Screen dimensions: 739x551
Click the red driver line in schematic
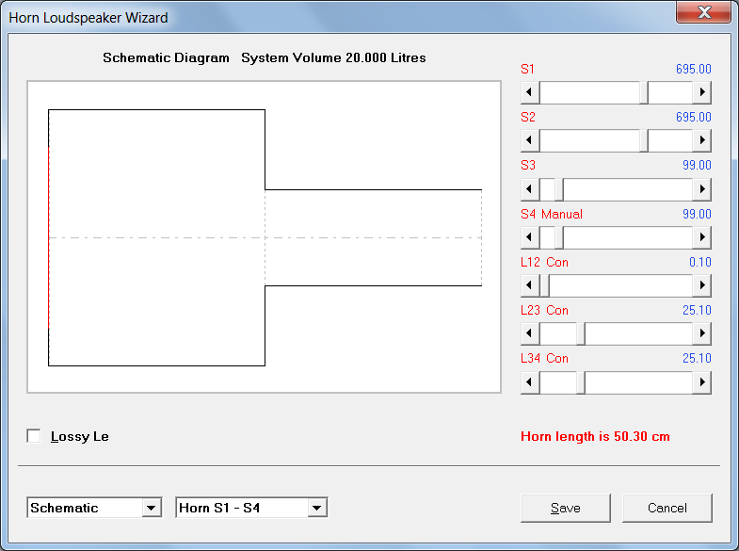pos(49,237)
